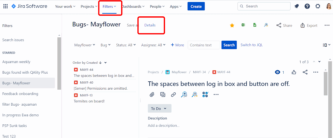The image size is (333, 138).
Task: Open the Dashboards menu
Action: (133, 6)
